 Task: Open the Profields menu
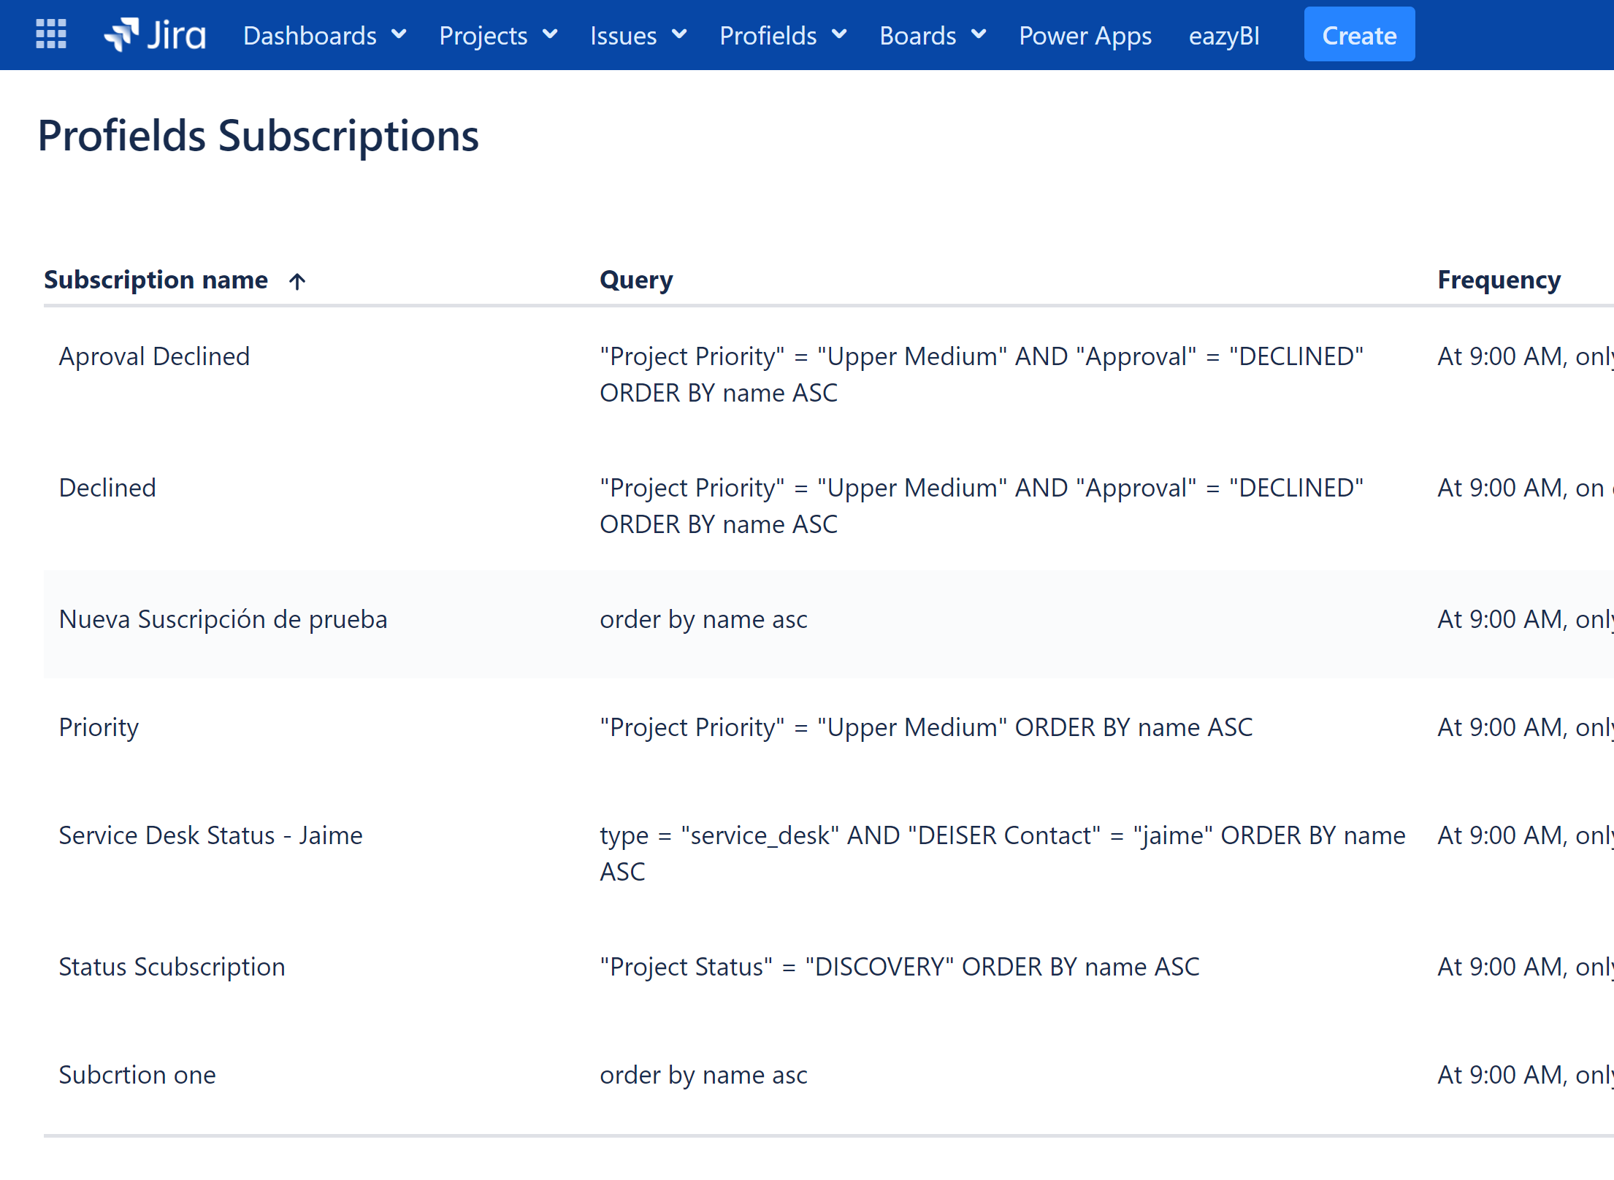[x=783, y=35]
